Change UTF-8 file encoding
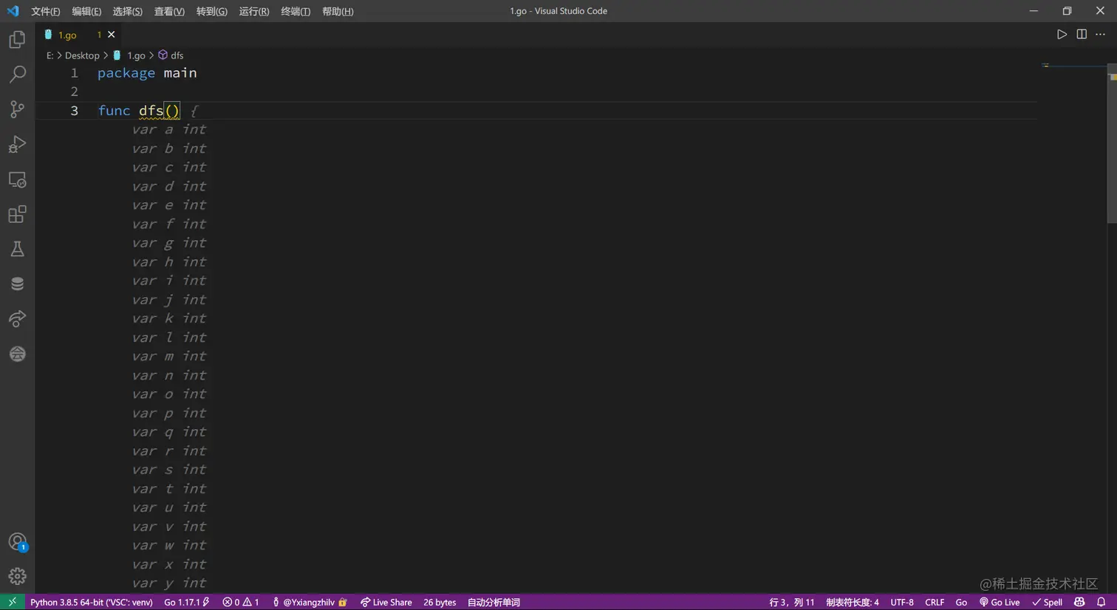The height and width of the screenshot is (610, 1117). click(x=902, y=602)
